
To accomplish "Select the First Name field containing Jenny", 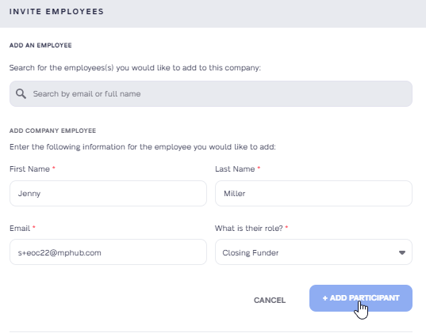I will point(108,194).
